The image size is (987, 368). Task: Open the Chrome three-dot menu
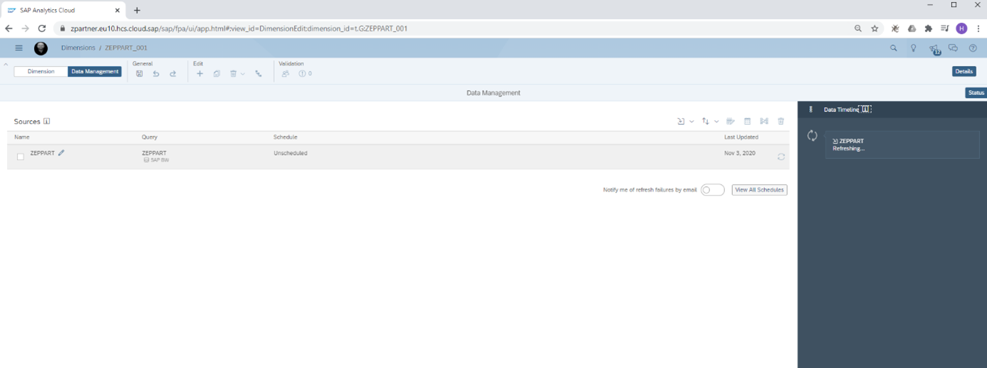(x=978, y=28)
